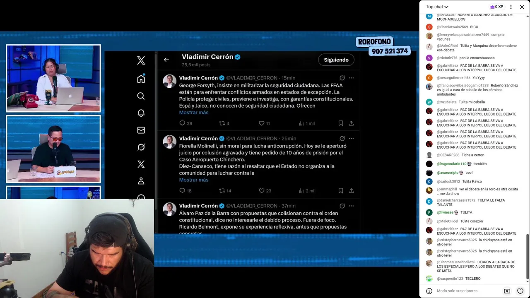530x298 pixels.
Task: Open Vladimir Cerrón avatar on 37min post
Action: (169, 209)
